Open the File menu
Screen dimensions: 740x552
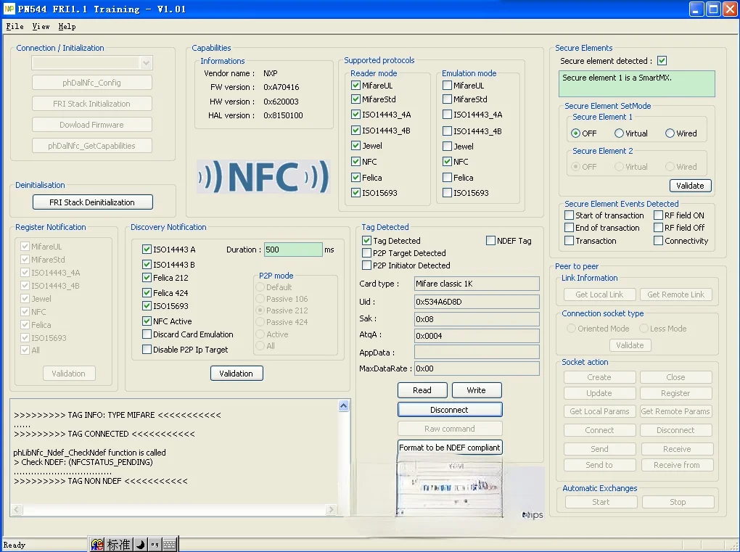tap(15, 26)
